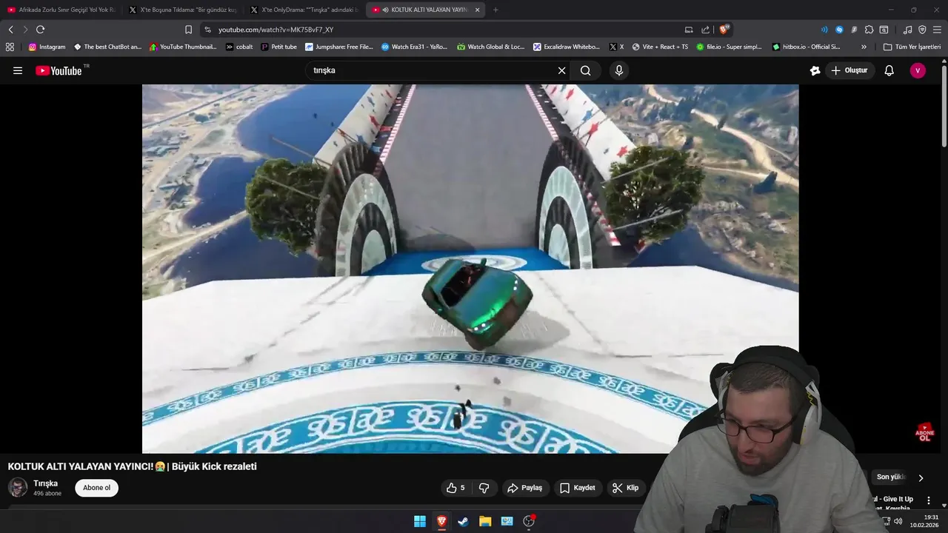948x533 pixels.
Task: Open the cobalt bookmark
Action: tap(239, 47)
